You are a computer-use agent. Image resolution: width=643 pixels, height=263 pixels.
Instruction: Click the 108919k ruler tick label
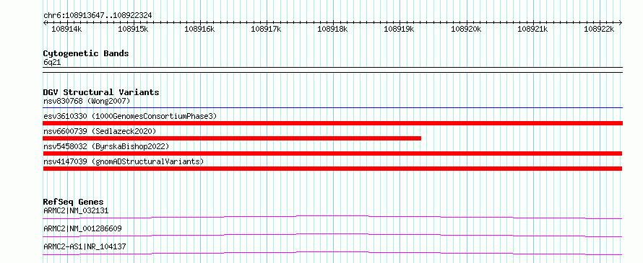[399, 29]
